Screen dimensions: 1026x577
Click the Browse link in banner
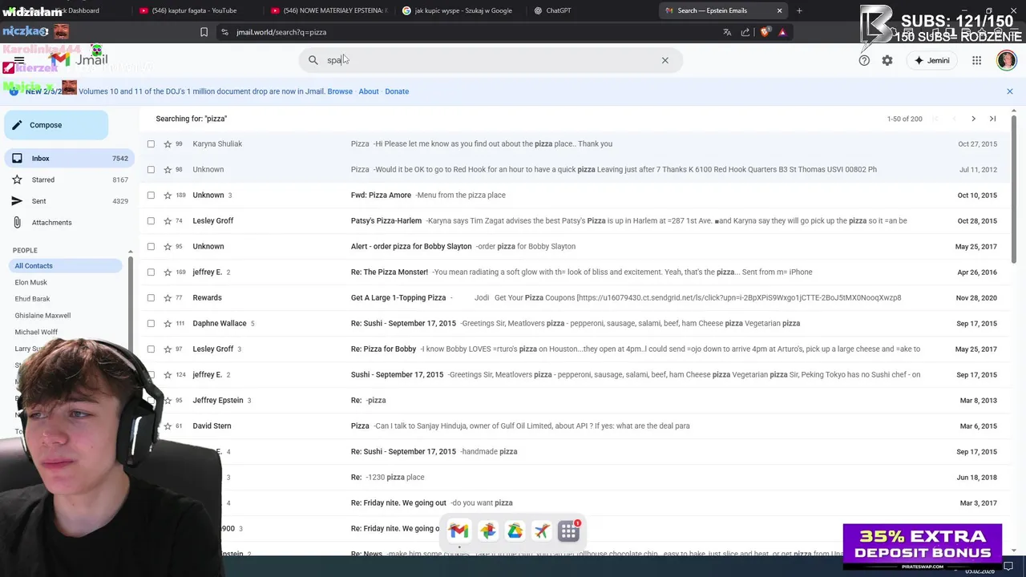(x=340, y=91)
